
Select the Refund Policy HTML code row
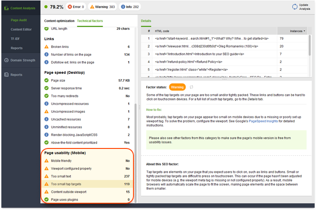point(224,62)
